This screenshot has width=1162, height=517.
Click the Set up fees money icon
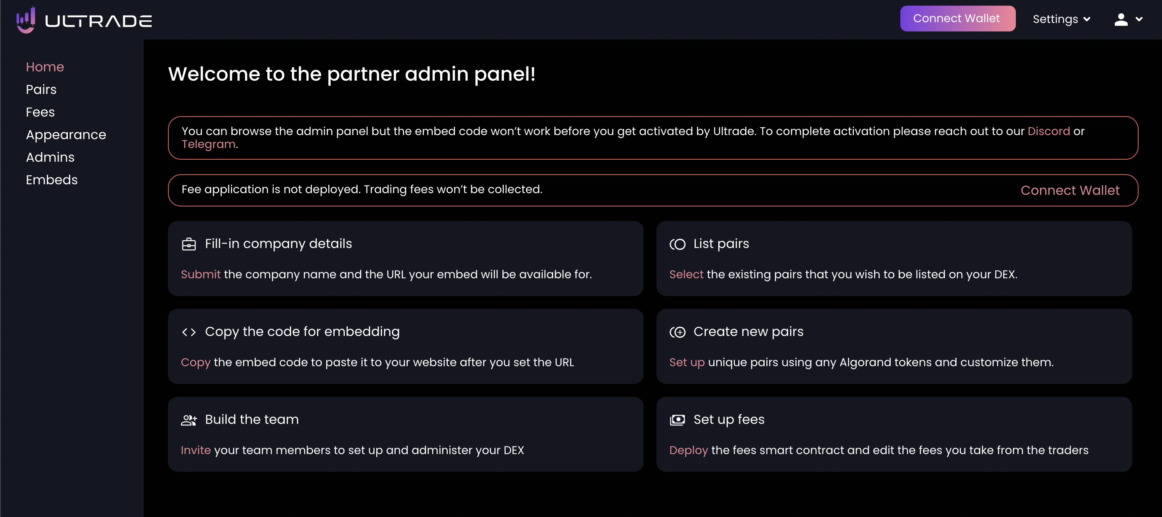click(x=677, y=420)
